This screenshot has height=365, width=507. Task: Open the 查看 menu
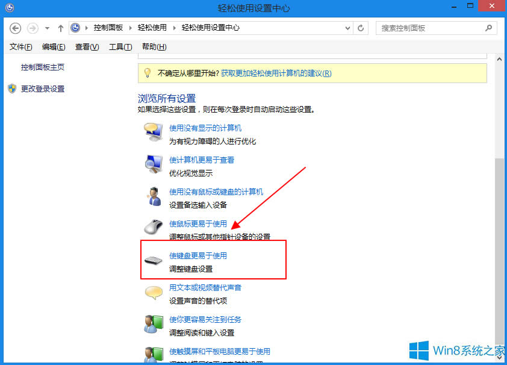point(87,46)
